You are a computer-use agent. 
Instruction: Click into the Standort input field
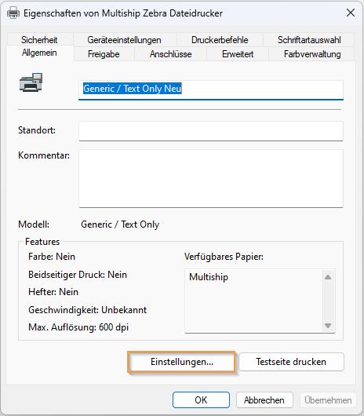211,131
